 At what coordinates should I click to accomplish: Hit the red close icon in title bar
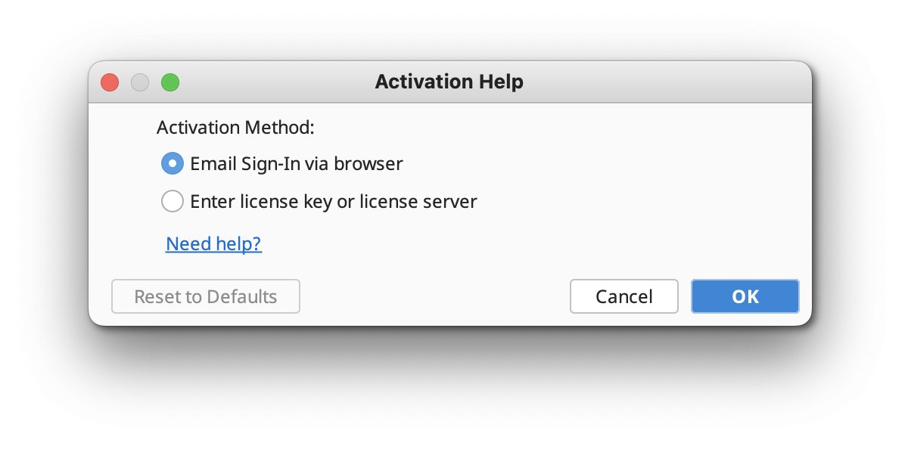coord(110,82)
